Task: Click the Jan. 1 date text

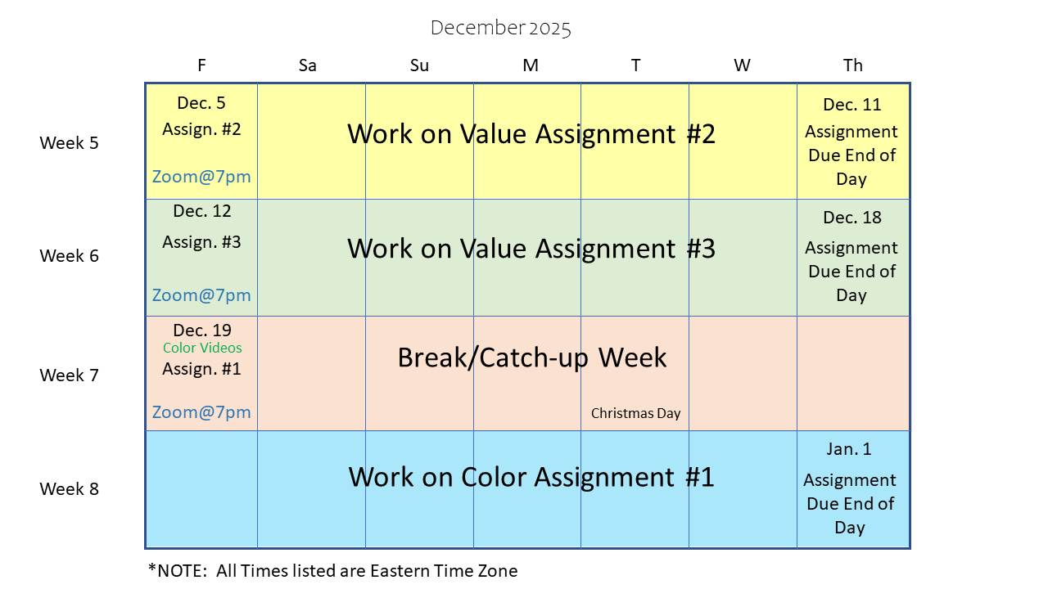Action: (x=849, y=449)
